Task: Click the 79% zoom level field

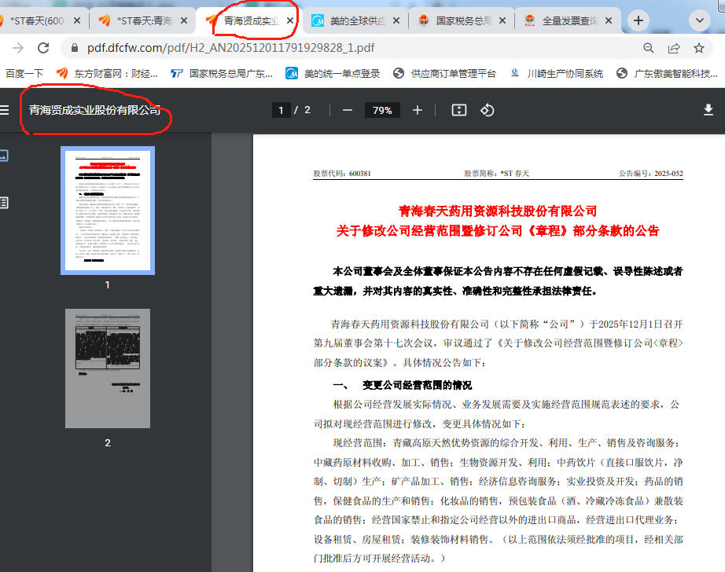Action: 382,111
